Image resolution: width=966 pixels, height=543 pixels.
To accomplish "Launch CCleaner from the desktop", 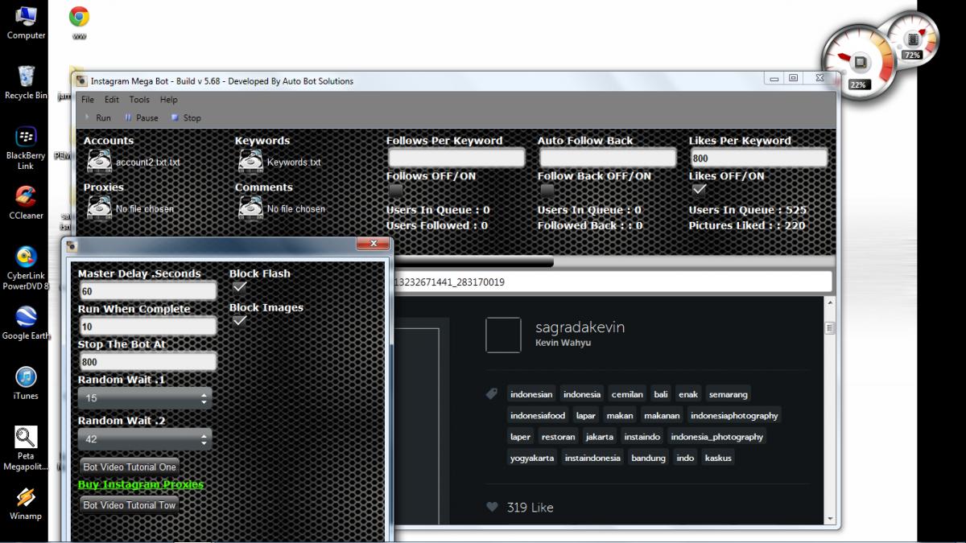I will click(26, 203).
